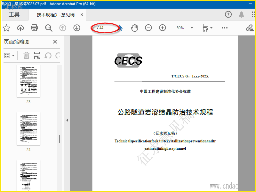
Task: Activate the selection arrow tool
Action: 121,28
